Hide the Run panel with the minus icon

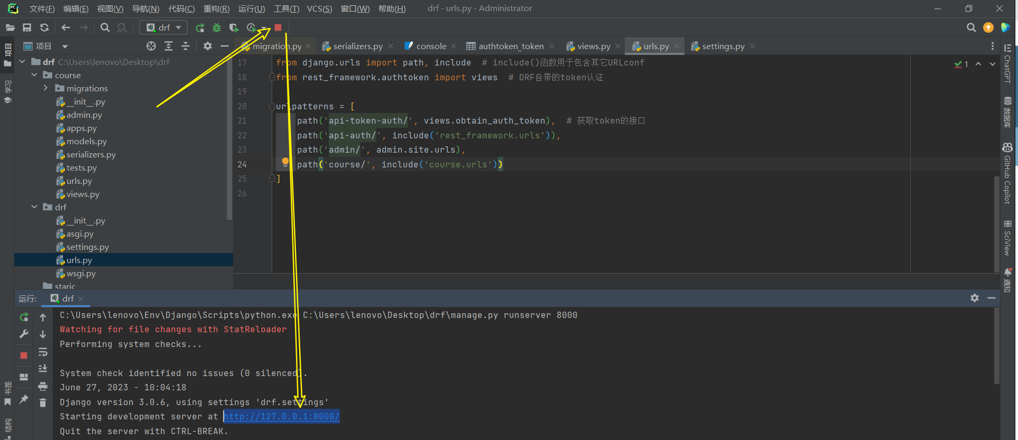click(992, 298)
